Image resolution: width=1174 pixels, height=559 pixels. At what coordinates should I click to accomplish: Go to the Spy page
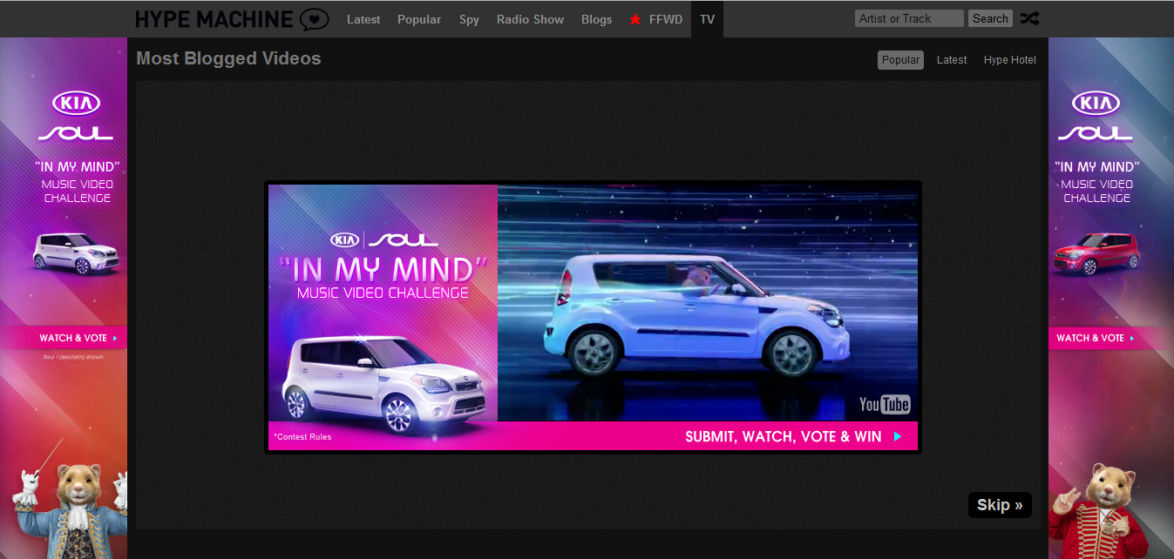pyautogui.click(x=469, y=19)
